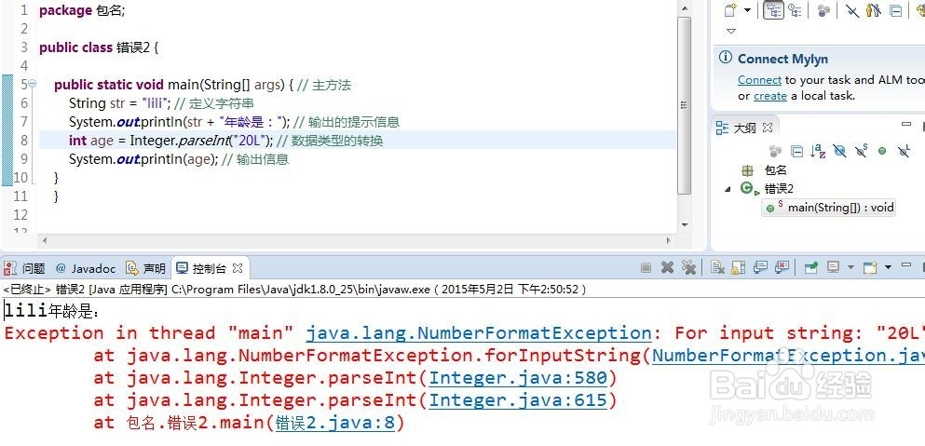The width and height of the screenshot is (925, 446).
Task: Click the editor vertical scrollbar thumb
Action: pyautogui.click(x=684, y=105)
